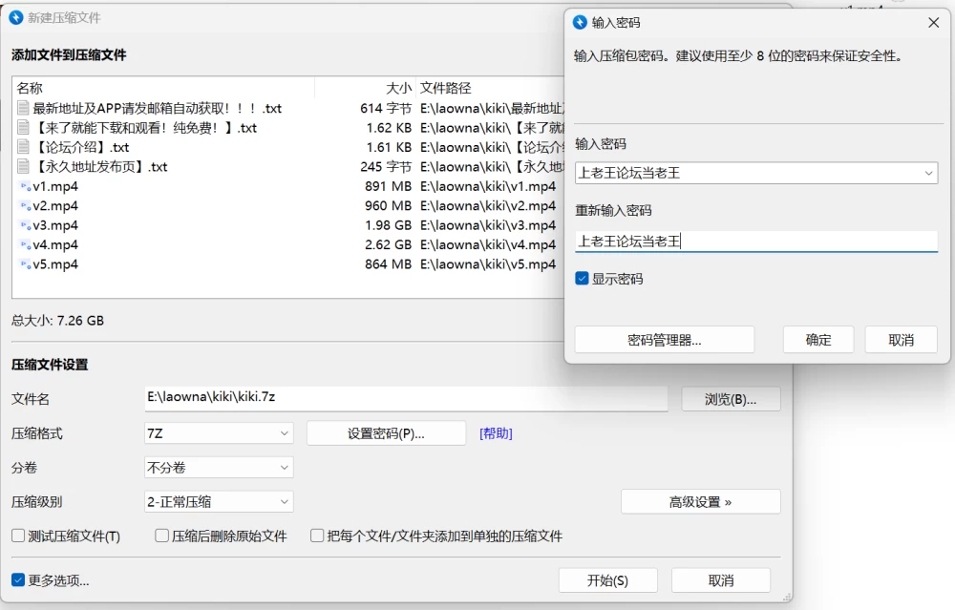
Task: Click the v5.mp4 video file icon
Action: click(25, 264)
